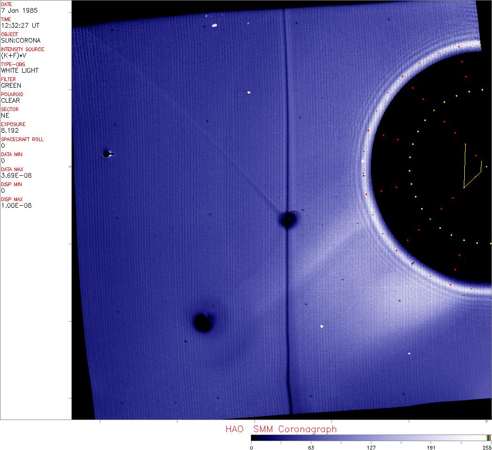
Task: Select the exposure value 8.192
Action: 9,130
